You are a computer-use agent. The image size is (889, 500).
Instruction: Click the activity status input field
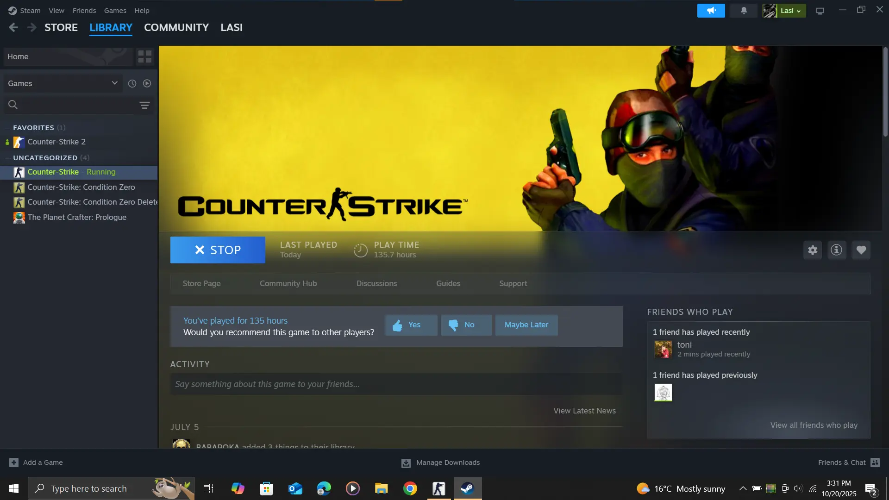pyautogui.click(x=396, y=384)
